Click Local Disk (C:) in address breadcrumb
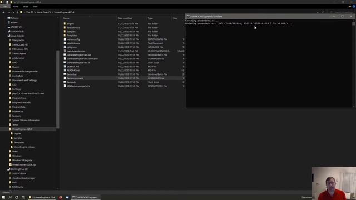356x200 pixels. click(44, 12)
